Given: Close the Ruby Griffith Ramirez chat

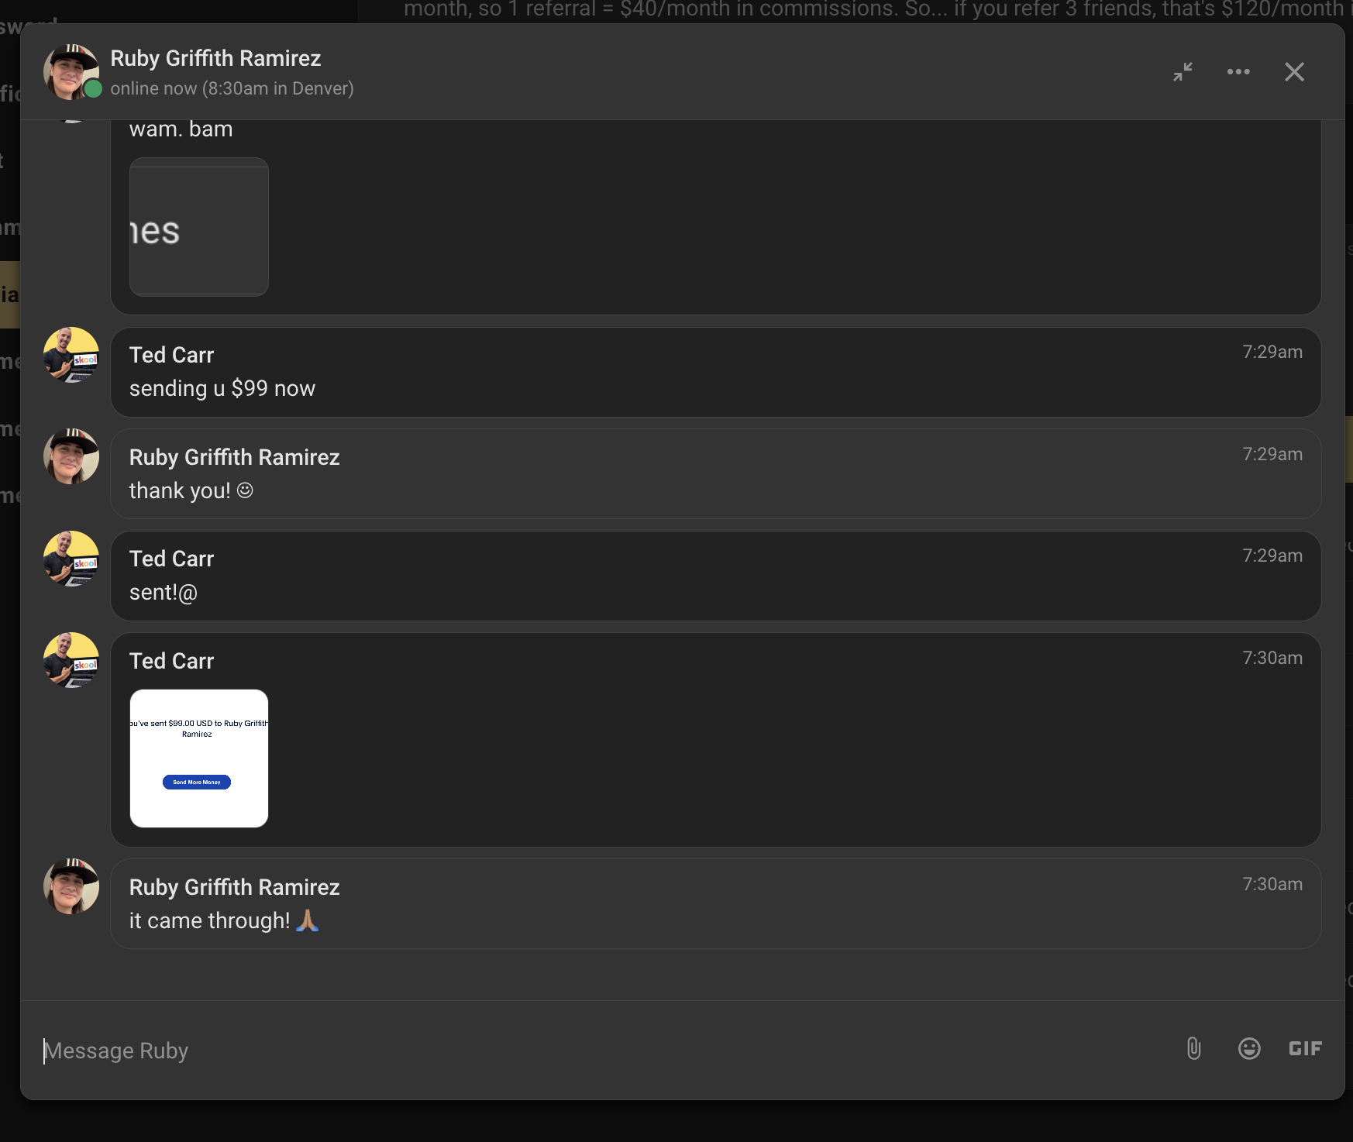Looking at the screenshot, I should click(1294, 72).
